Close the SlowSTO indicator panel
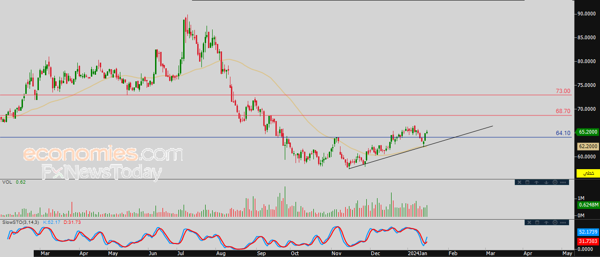Screen dimensions: 600x257 tap(529, 222)
